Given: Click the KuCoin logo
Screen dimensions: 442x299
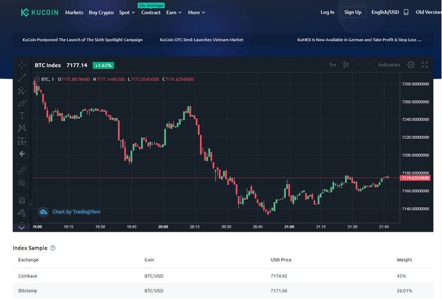Looking at the screenshot, I should pos(40,13).
